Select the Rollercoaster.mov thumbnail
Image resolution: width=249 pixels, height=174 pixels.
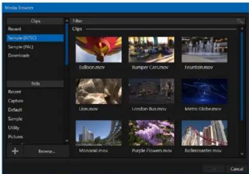point(204,133)
